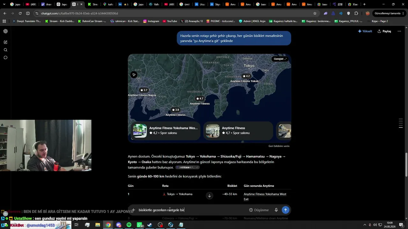
Task: Click the map location arrow icon
Action: click(134, 75)
